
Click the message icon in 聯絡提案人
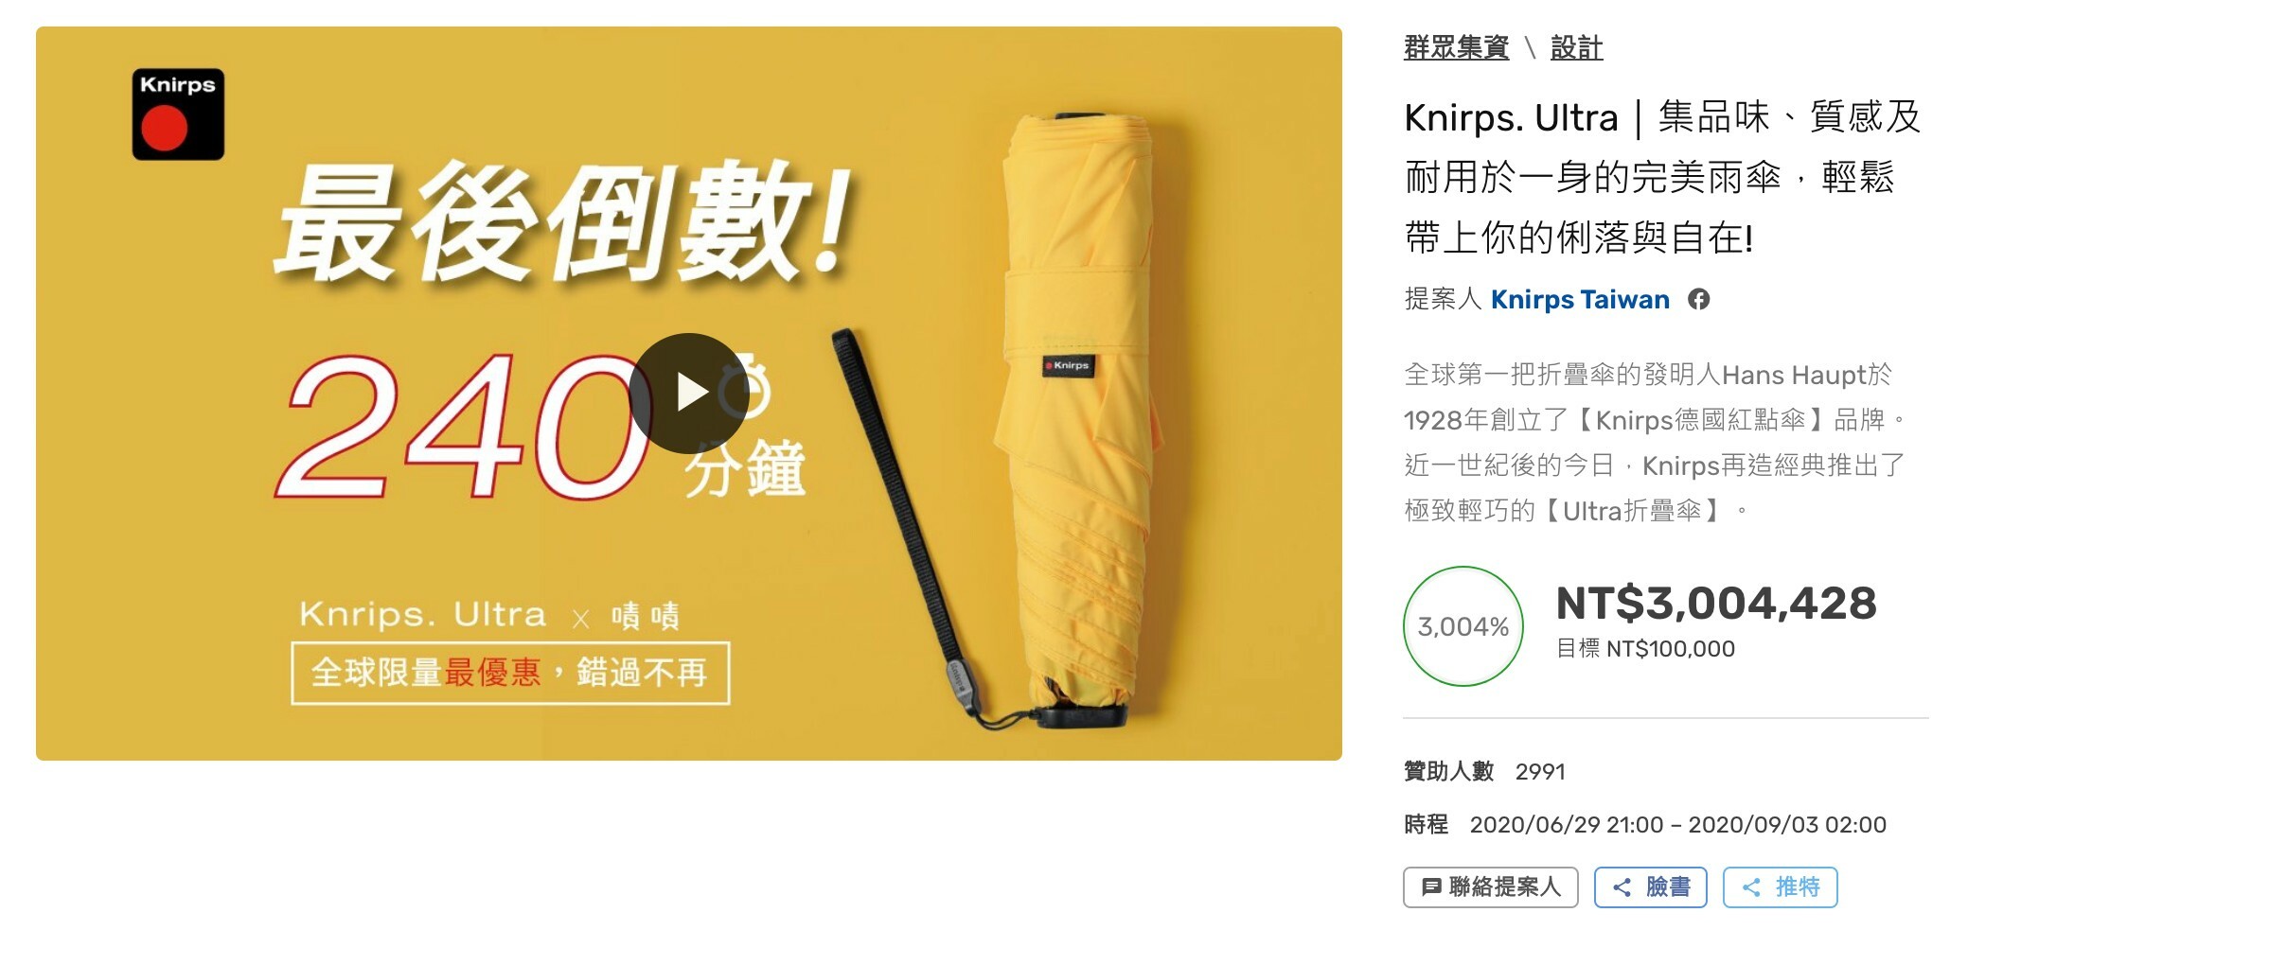pyautogui.click(x=1431, y=887)
